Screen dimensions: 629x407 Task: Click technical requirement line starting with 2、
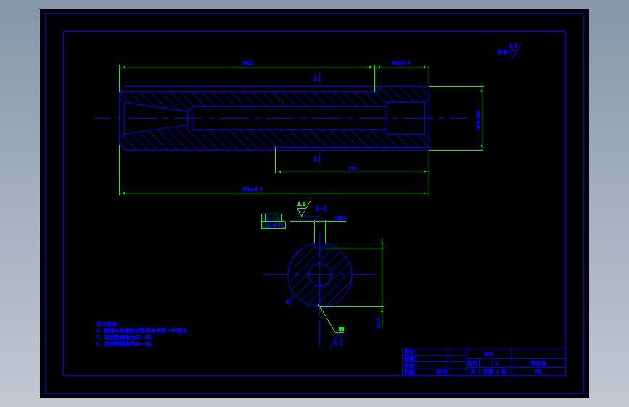[x=125, y=337]
